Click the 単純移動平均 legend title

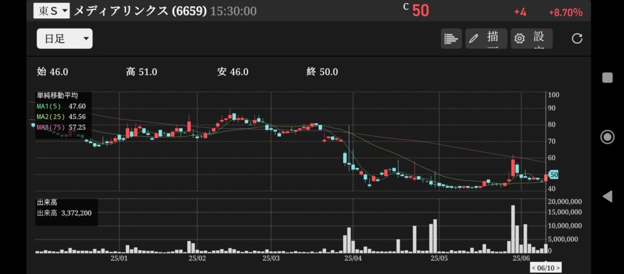[57, 96]
